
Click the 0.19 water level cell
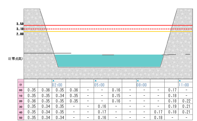click(171, 106)
